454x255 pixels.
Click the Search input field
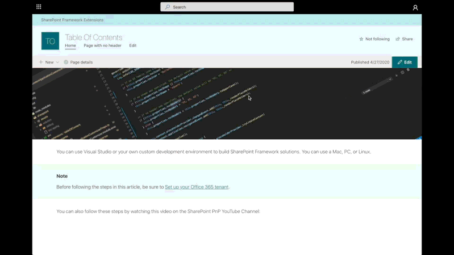pos(227,7)
